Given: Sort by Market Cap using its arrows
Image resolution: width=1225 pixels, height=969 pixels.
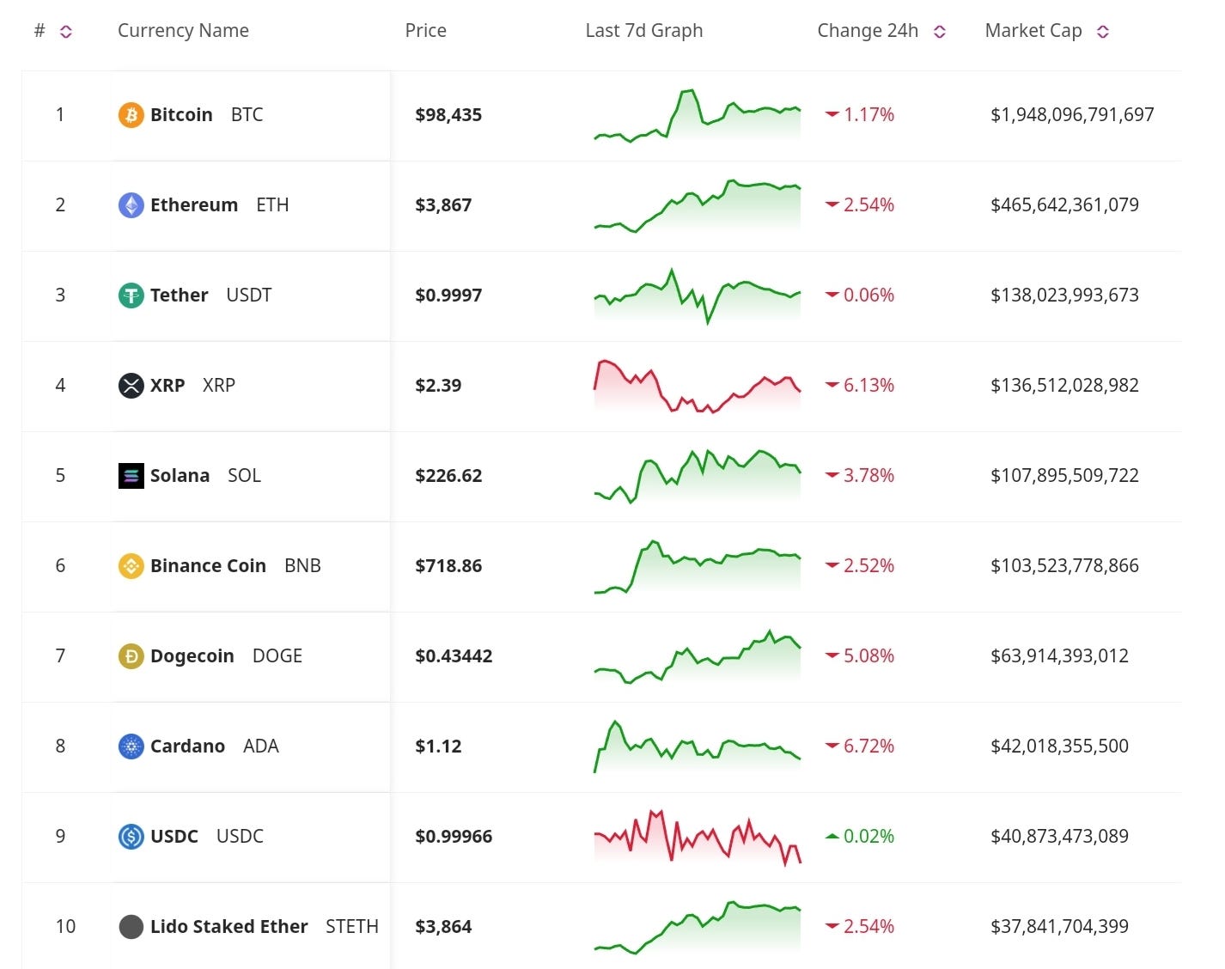Looking at the screenshot, I should click(1103, 32).
